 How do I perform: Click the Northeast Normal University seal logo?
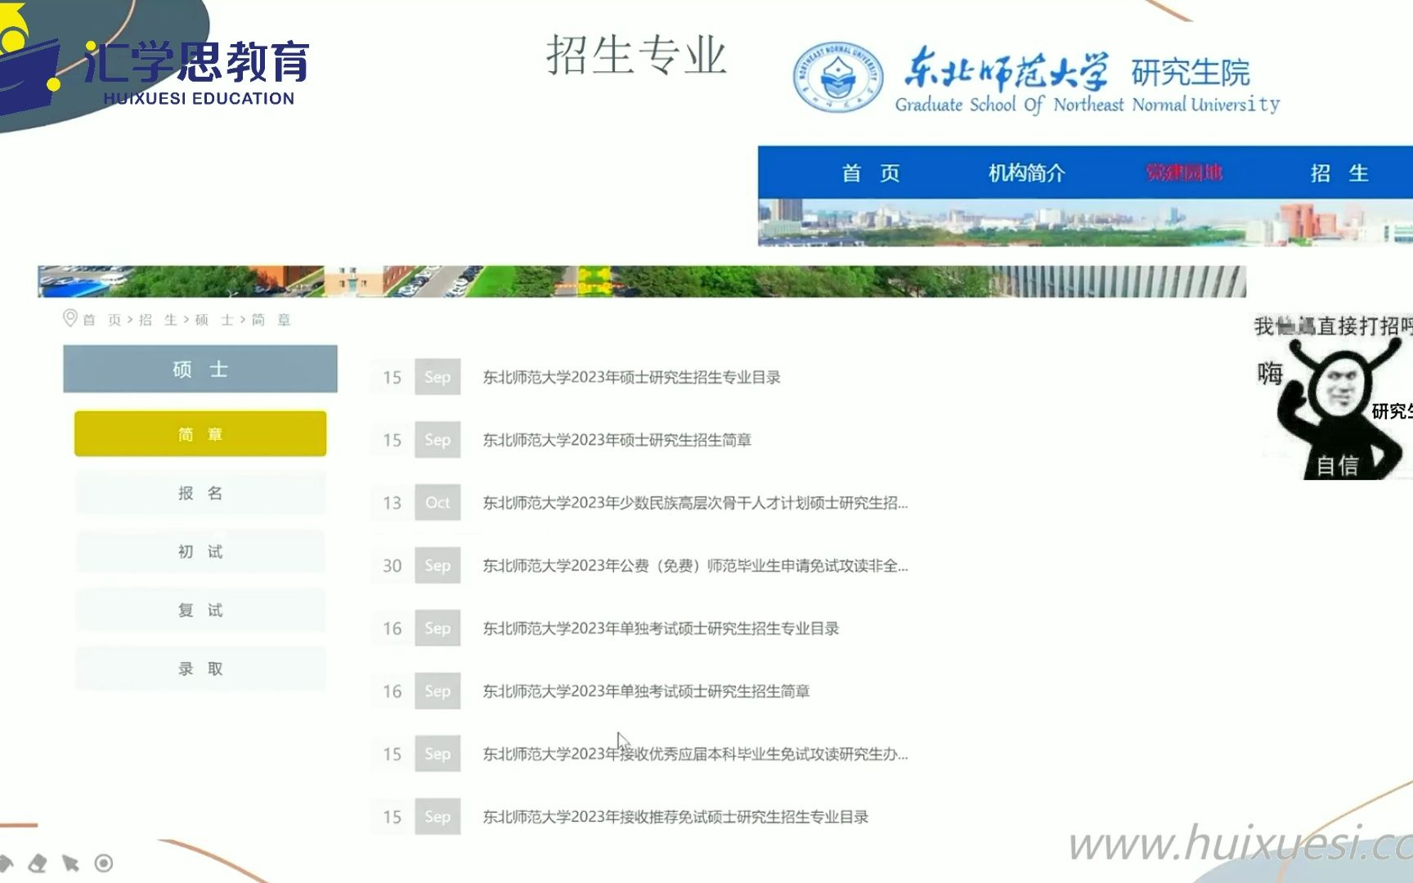point(837,79)
